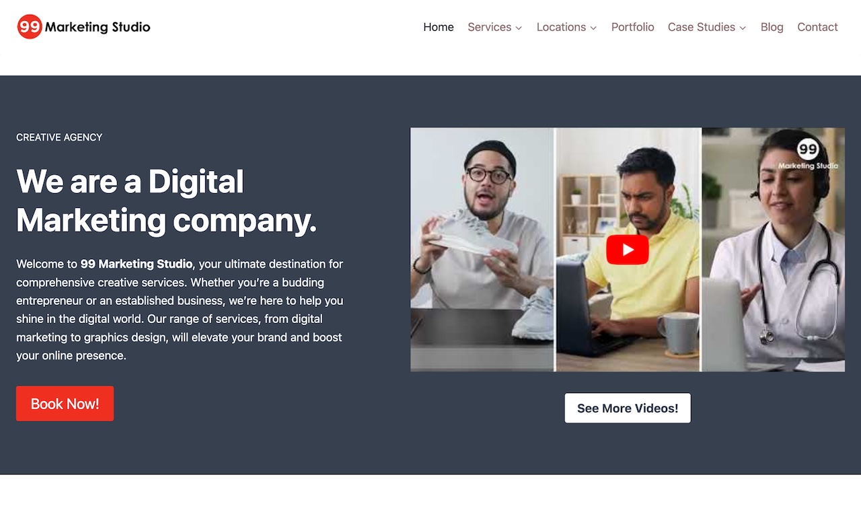The width and height of the screenshot is (861, 525).
Task: Click the doctor with stethoscope in video
Action: point(774,249)
